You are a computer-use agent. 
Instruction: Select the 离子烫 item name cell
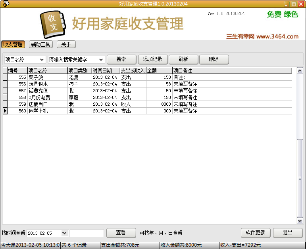pyautogui.click(x=48, y=77)
